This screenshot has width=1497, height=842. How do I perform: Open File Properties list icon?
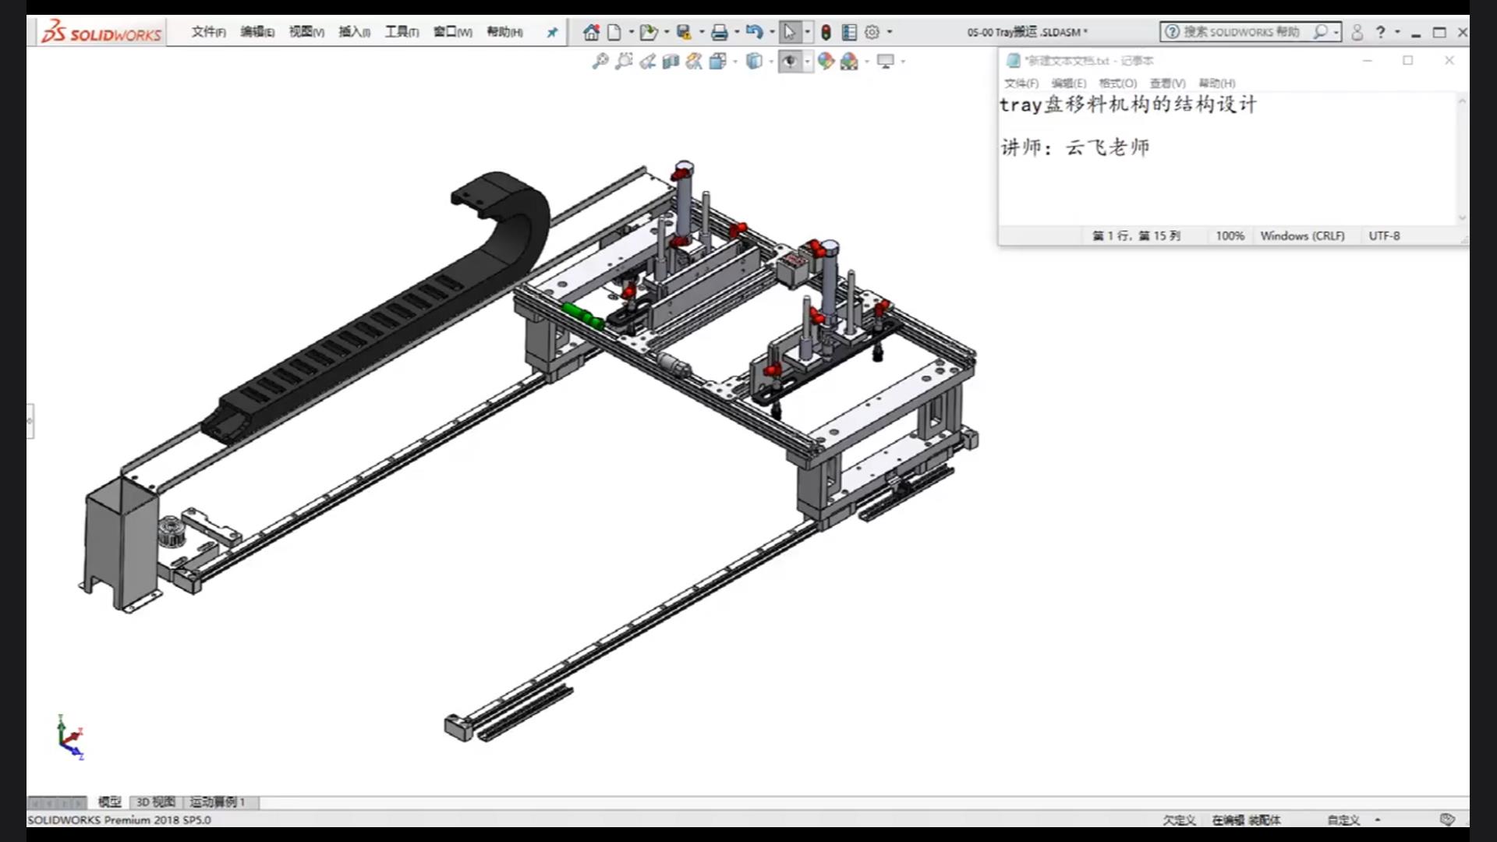(849, 32)
